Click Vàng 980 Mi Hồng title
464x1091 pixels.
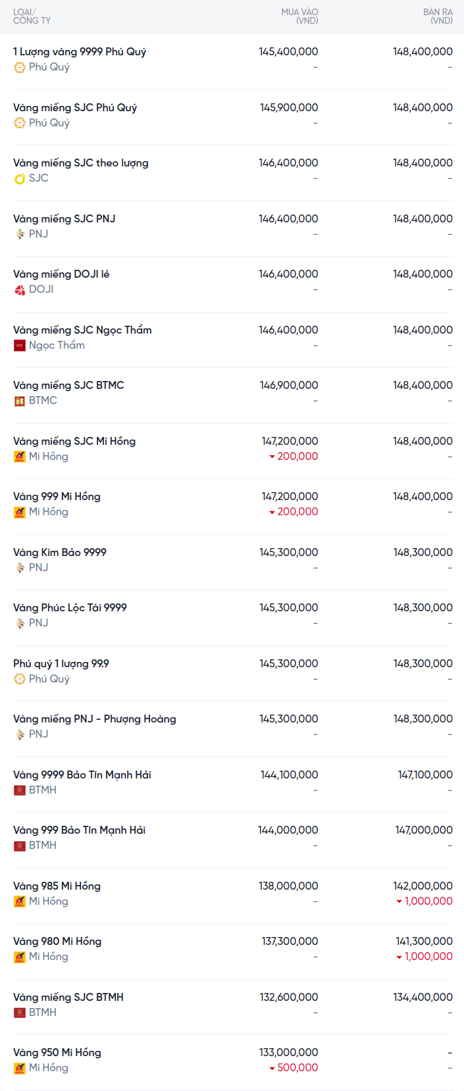[57, 942]
